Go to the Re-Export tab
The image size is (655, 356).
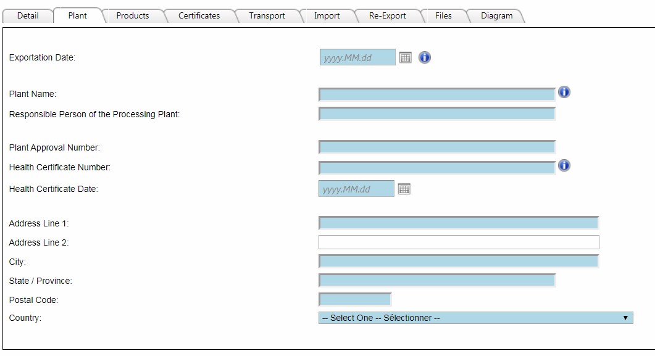388,16
